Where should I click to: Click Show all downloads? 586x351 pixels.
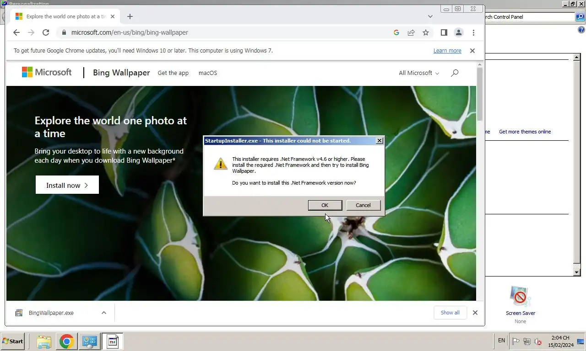450,313
